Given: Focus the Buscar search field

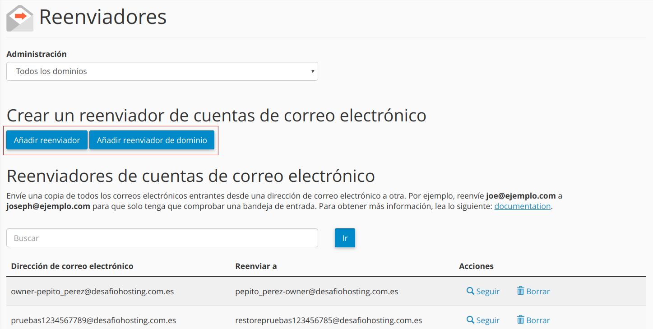Looking at the screenshot, I should (x=162, y=238).
